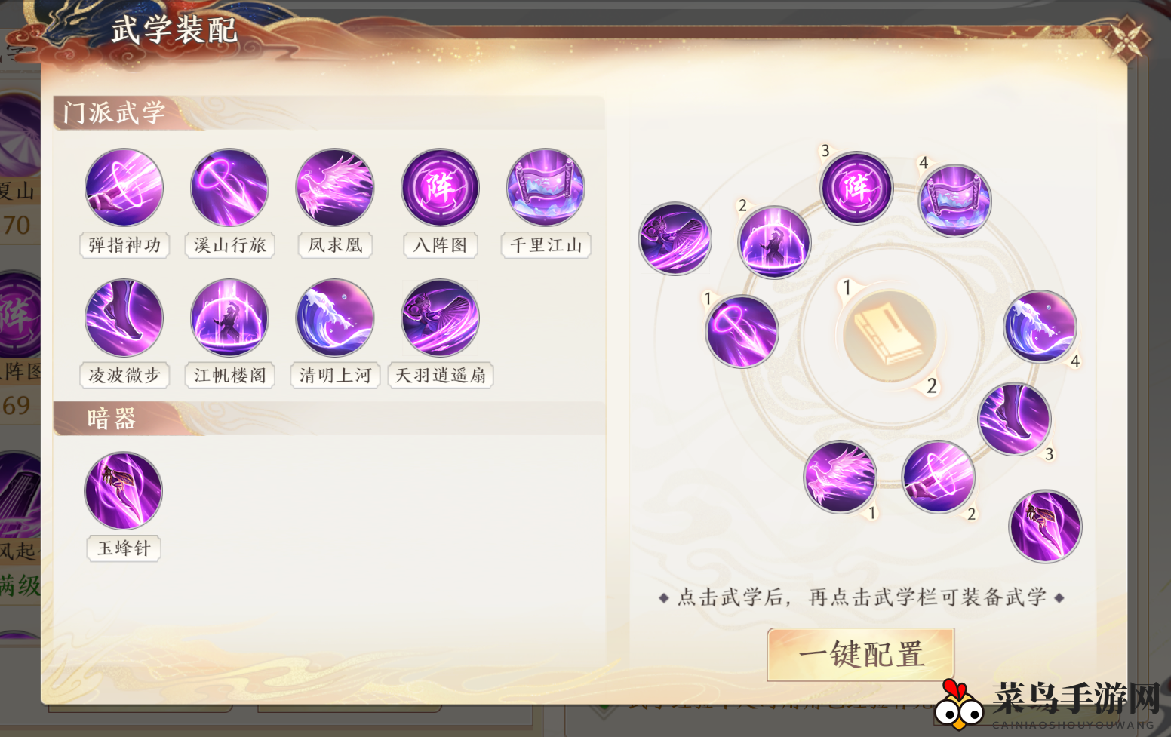
Task: Select the 江帆楼阁 skill icon
Action: tap(229, 318)
